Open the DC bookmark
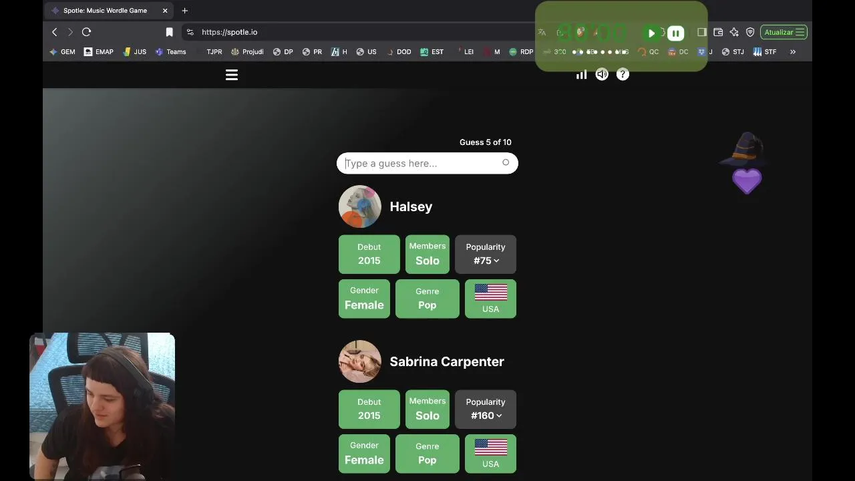Viewport: 855px width, 481px height. 678,51
